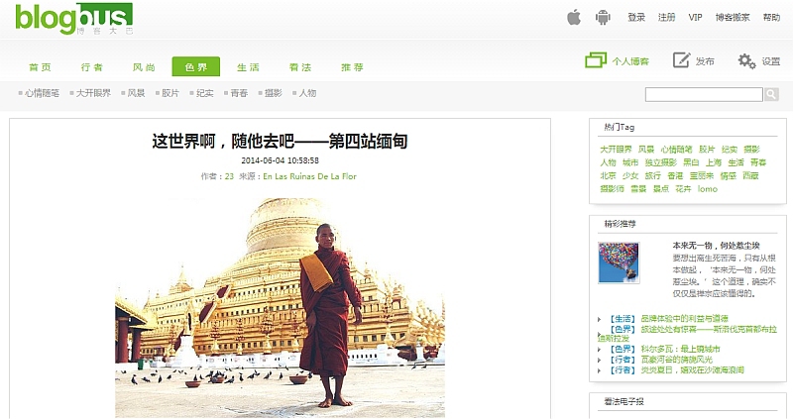Open the balloon house thumbnail
793x419 pixels.
[x=619, y=262]
